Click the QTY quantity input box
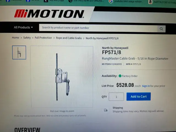The width and height of the screenshot is (176, 132). 116,97
